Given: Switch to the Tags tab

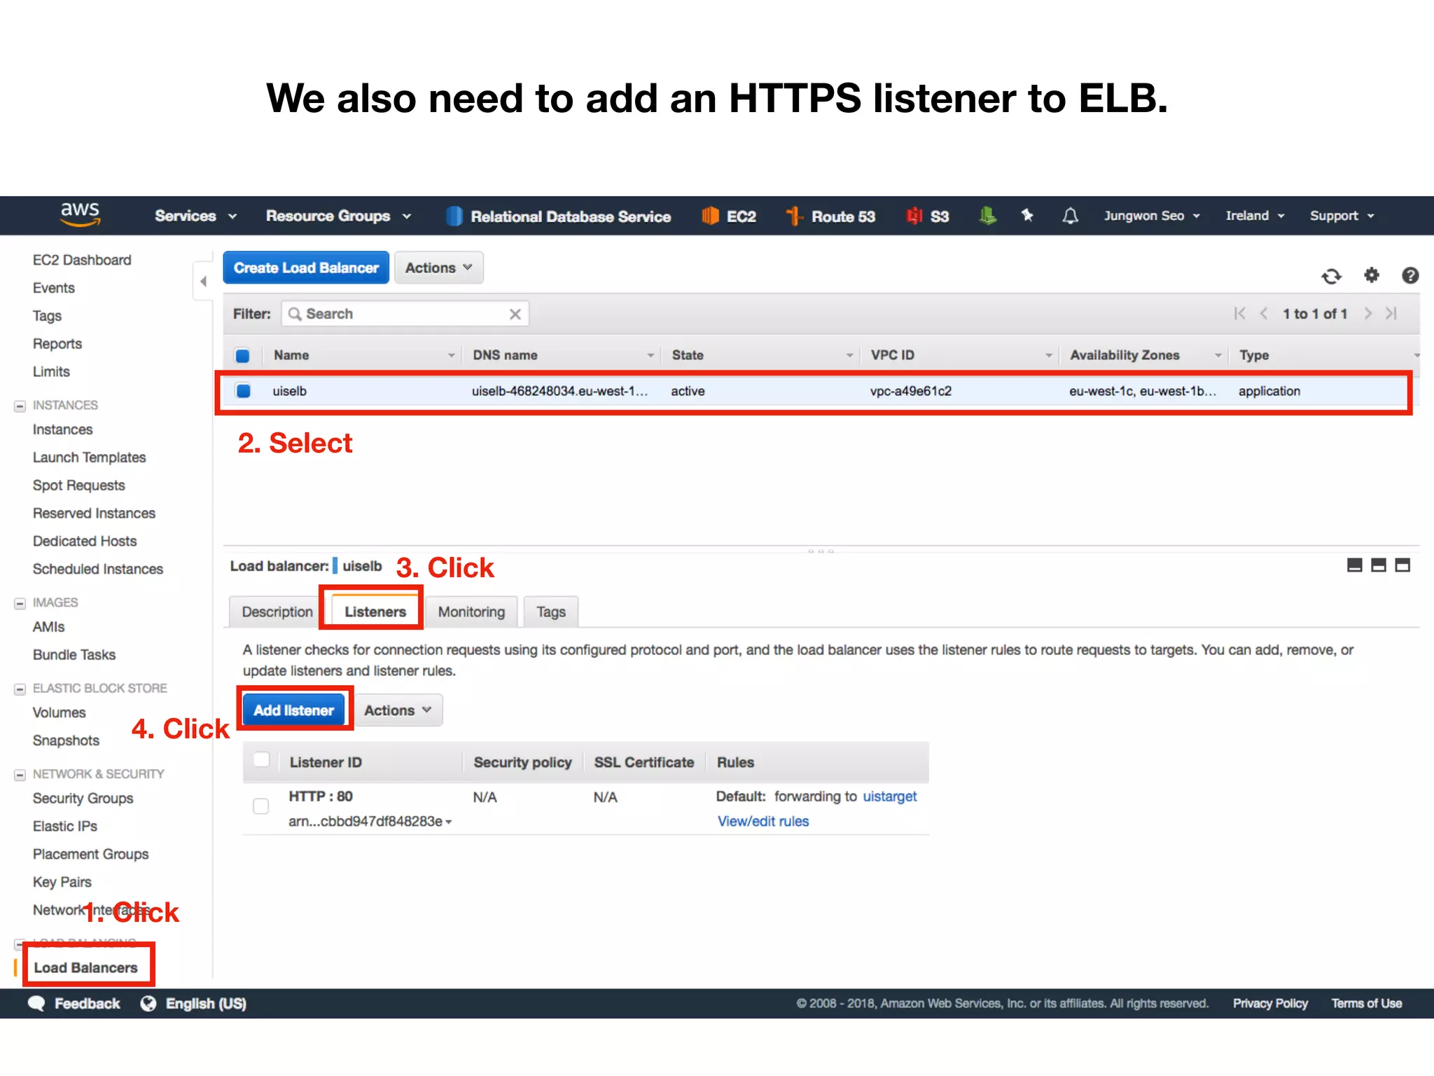Looking at the screenshot, I should (x=551, y=612).
